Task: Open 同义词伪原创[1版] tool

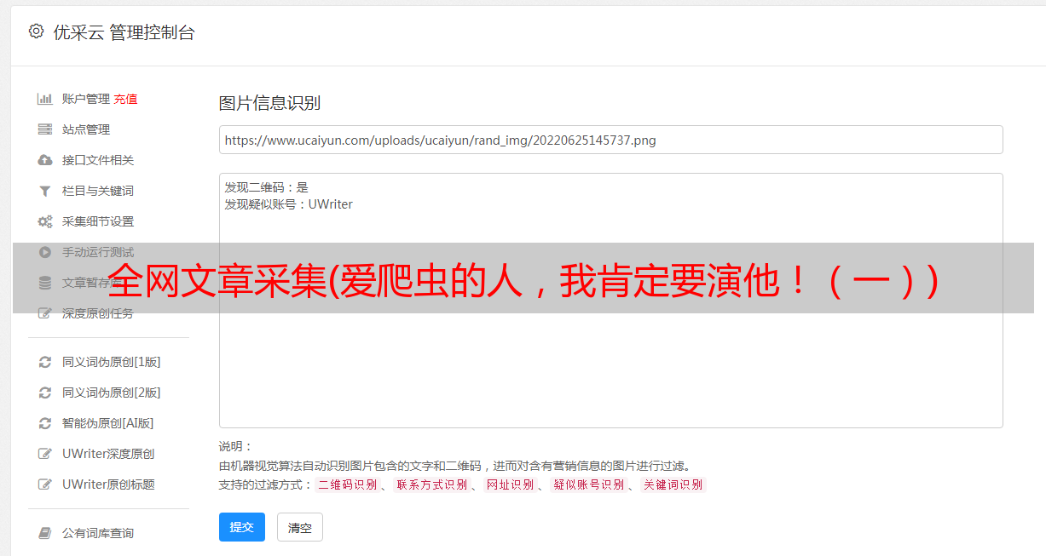Action: [112, 362]
